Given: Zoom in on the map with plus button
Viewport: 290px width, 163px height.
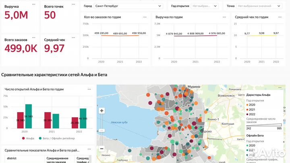Looking at the screenshot, I should [102, 111].
